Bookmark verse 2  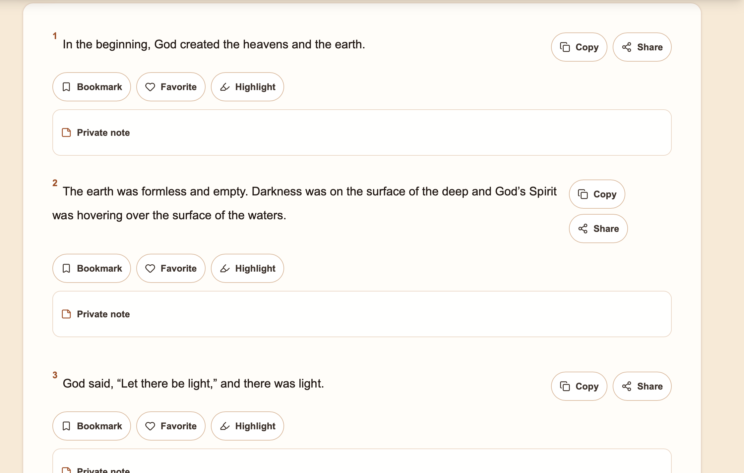[x=92, y=268]
